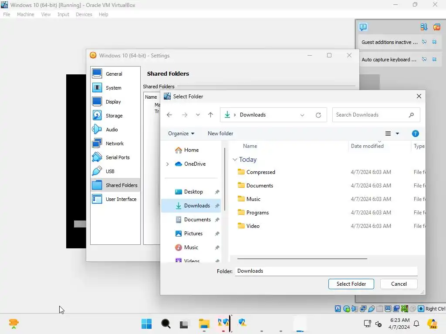
Task: Click the recording status bar icon
Action: click(396, 309)
